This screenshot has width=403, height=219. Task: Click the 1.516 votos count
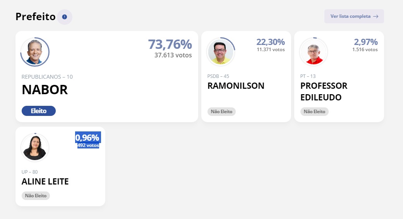(365, 50)
